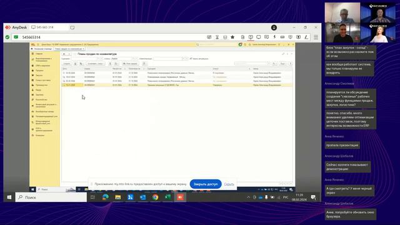Open 1C help question mark button
Screen dimensions: 400x225
290,64
